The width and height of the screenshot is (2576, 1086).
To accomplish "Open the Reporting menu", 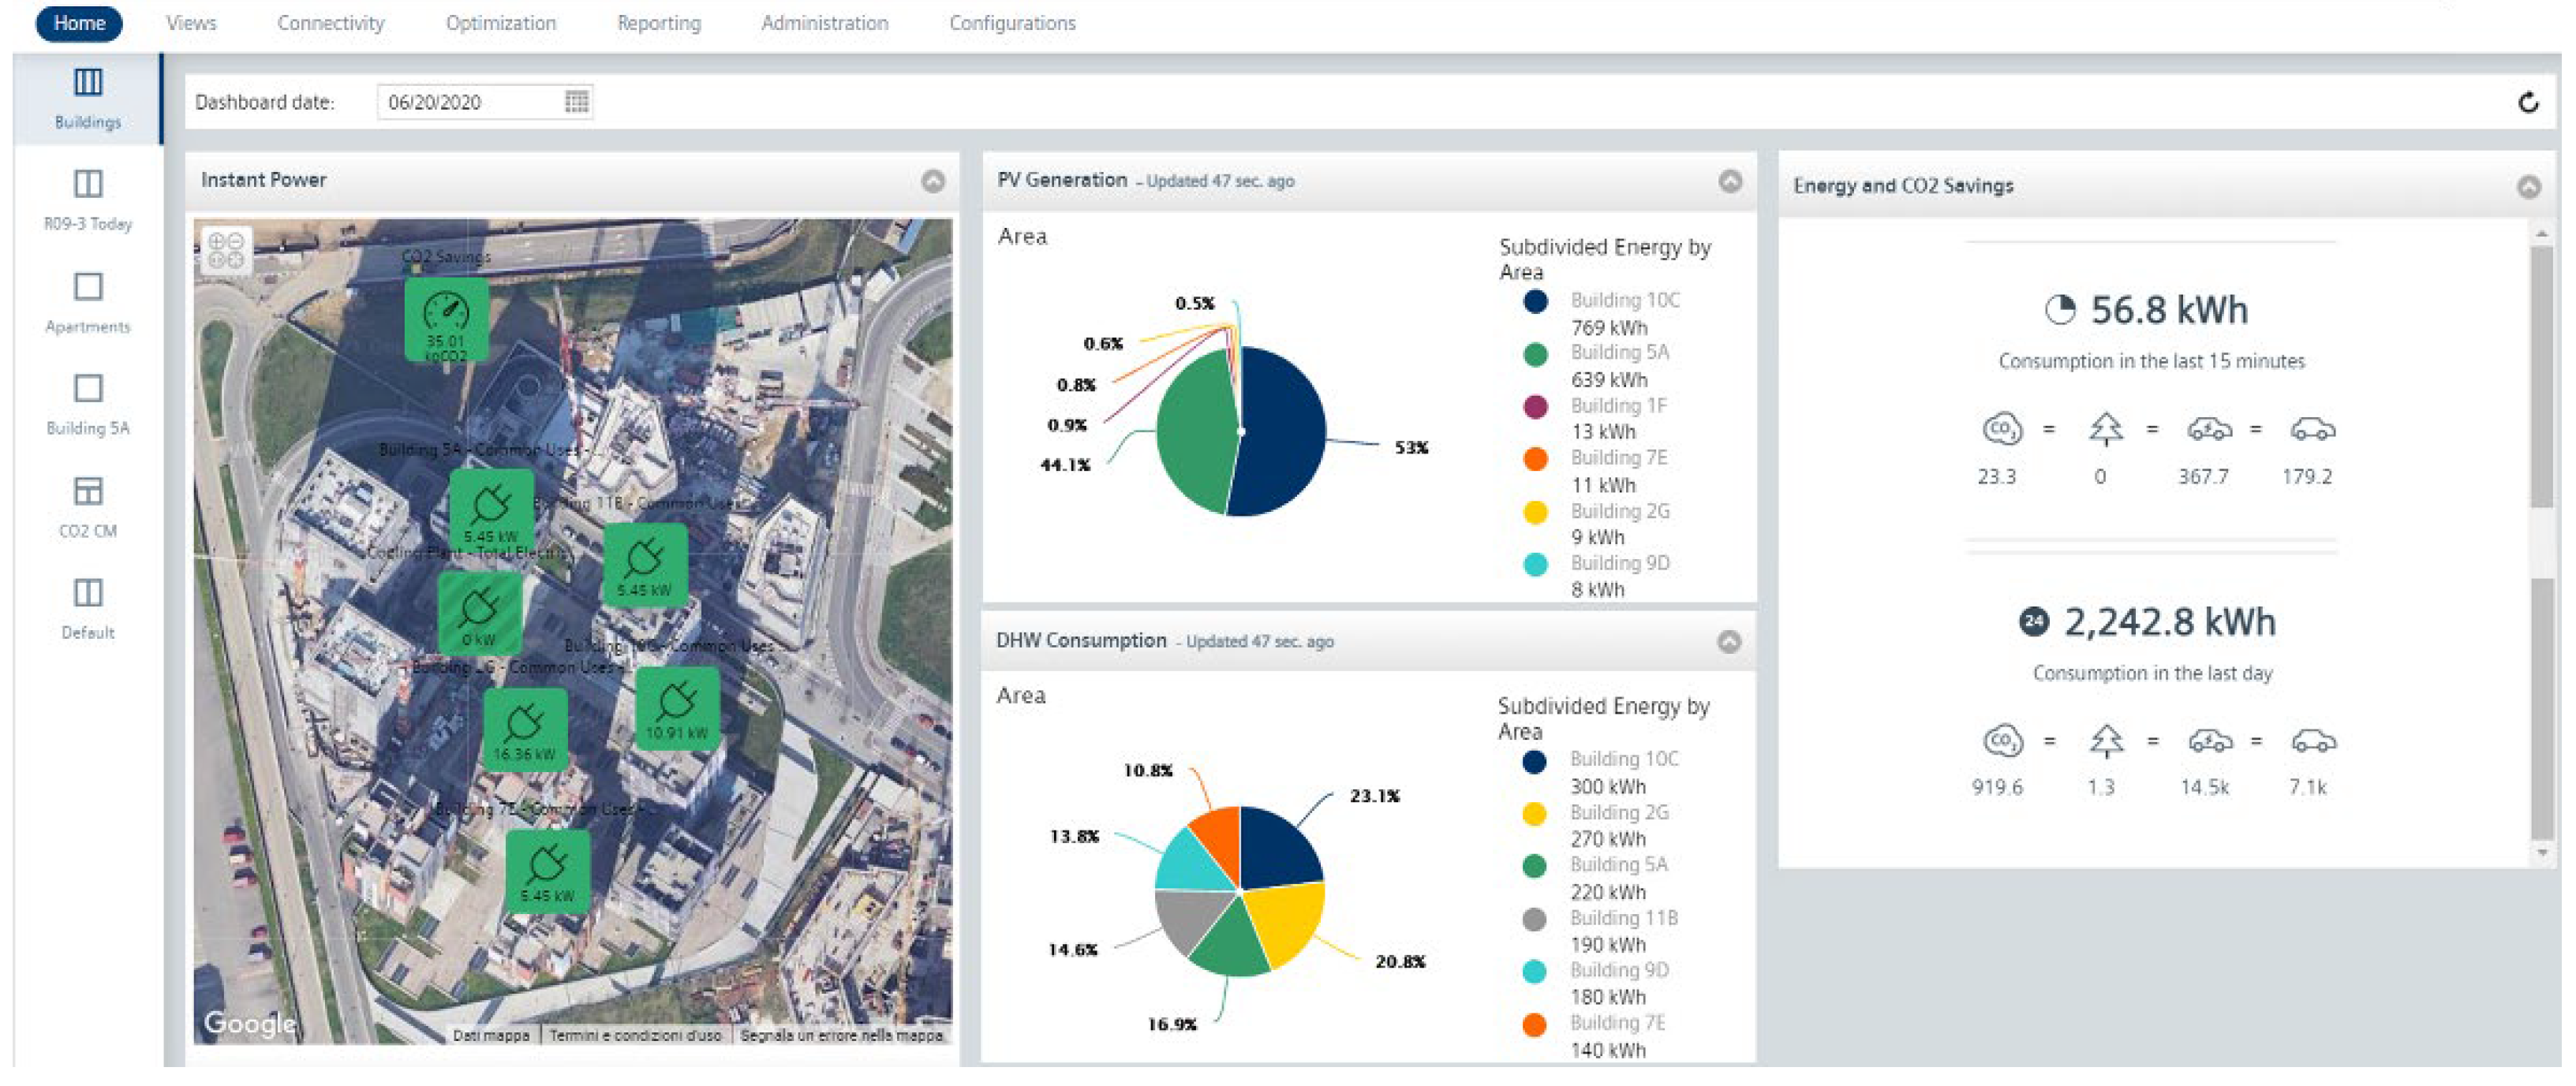I will (658, 23).
